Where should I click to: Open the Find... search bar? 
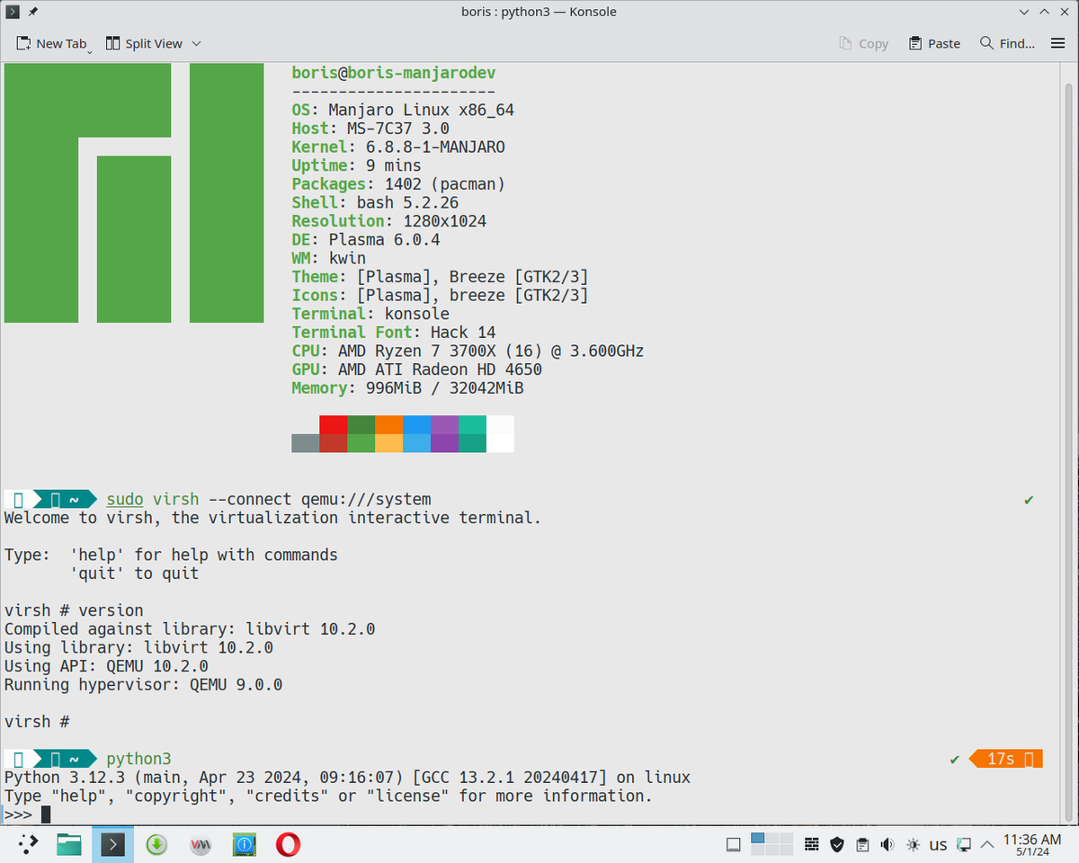point(1007,43)
